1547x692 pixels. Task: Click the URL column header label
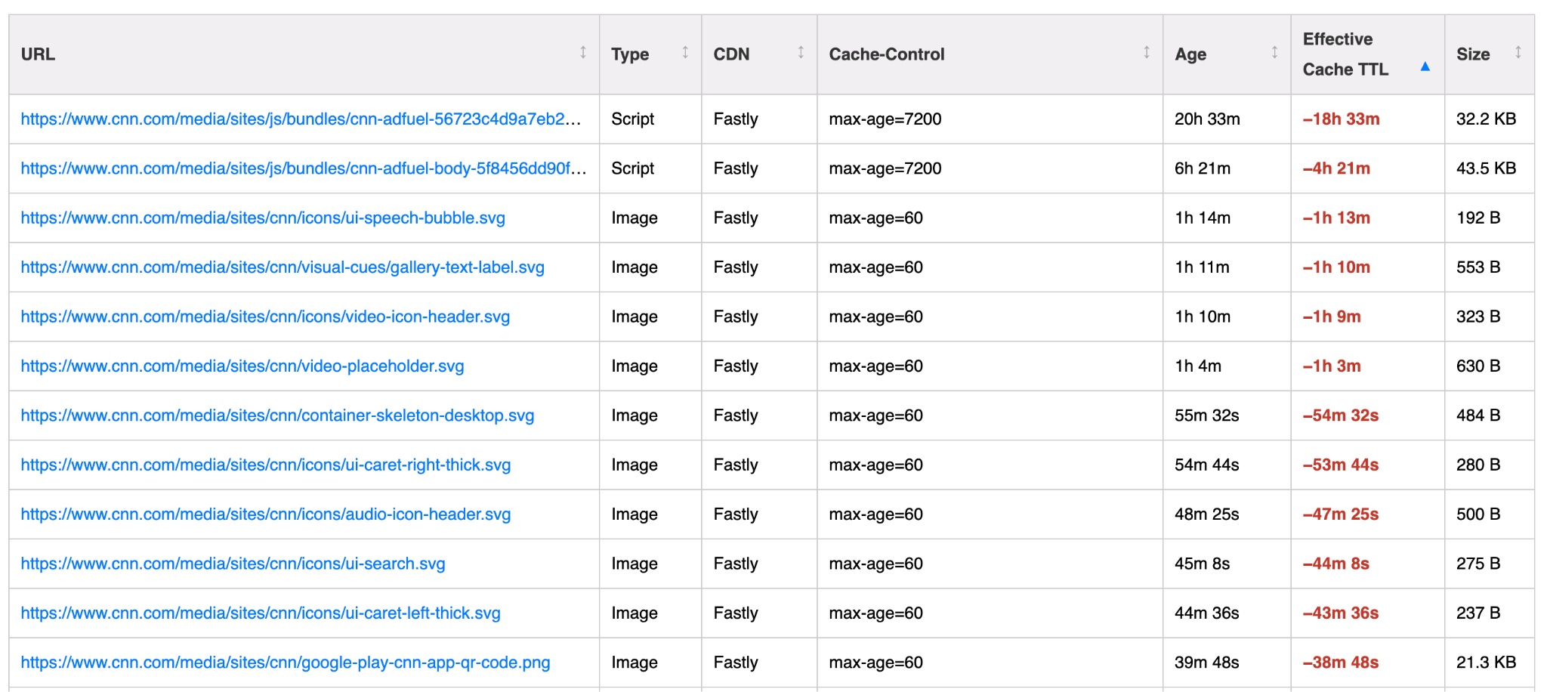(x=38, y=54)
